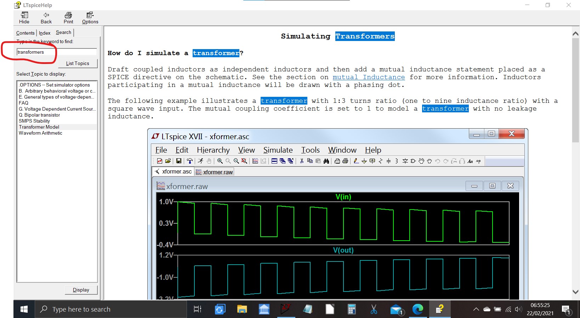Click the keyword search input field
580x318 pixels.
tap(57, 52)
